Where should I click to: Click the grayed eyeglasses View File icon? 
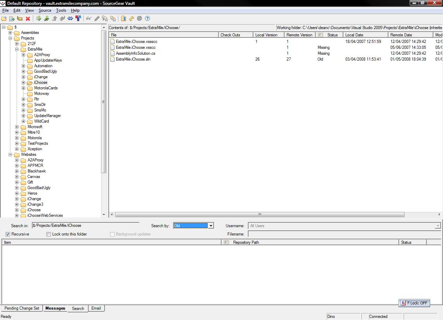89,18
